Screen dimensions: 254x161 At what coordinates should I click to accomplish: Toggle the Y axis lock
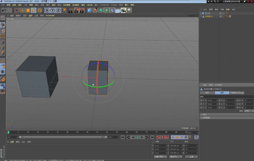pyautogui.click(x=52, y=10)
